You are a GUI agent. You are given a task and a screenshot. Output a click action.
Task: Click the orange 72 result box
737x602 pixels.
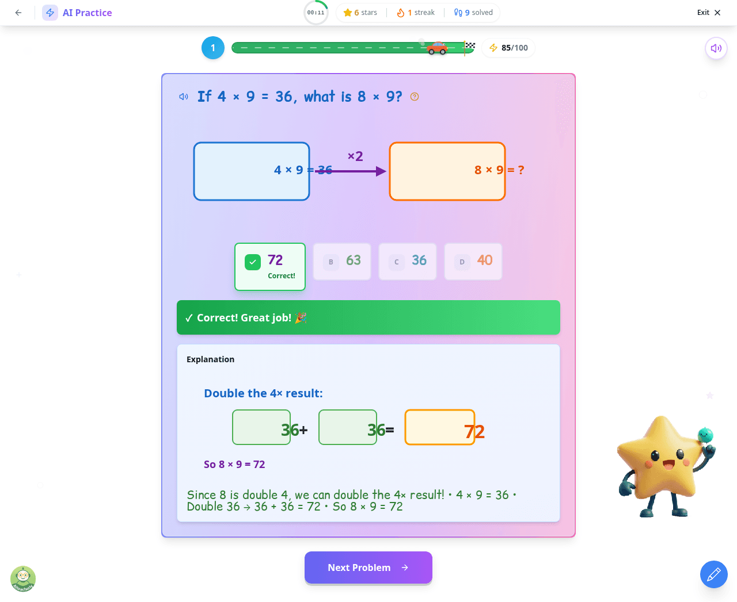tap(440, 427)
